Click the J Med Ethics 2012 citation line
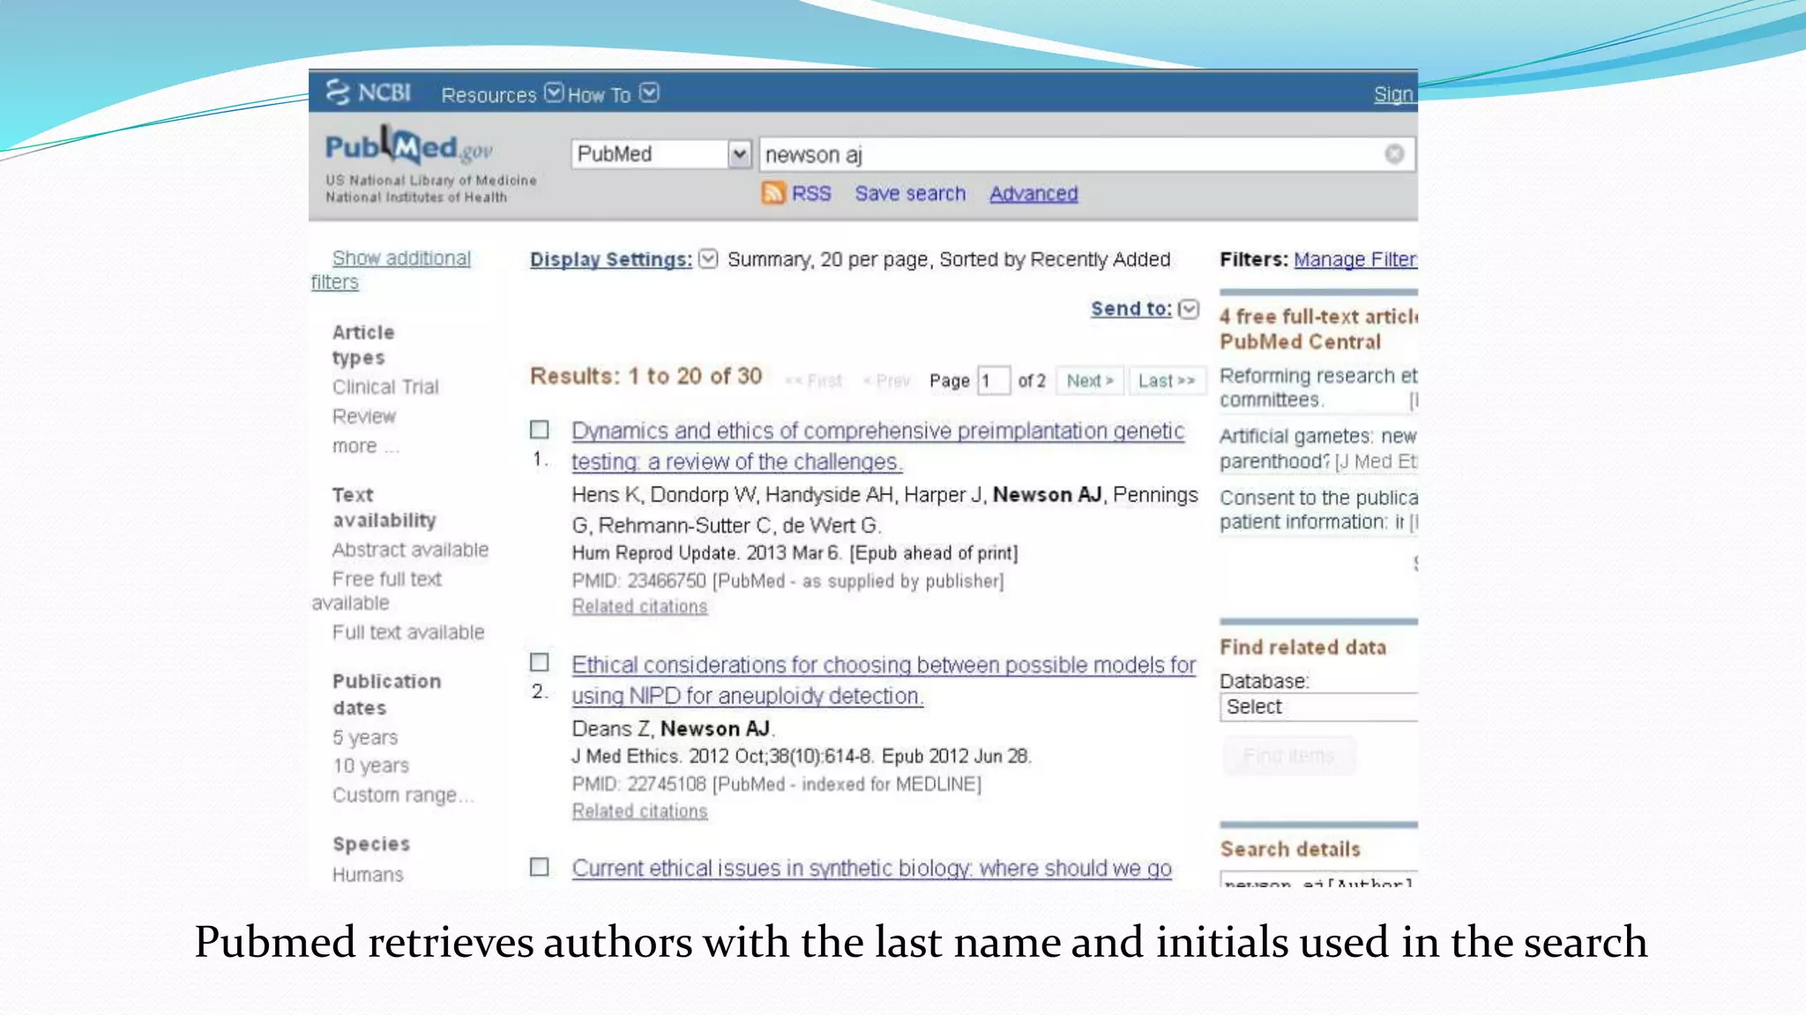The width and height of the screenshot is (1806, 1015). [x=802, y=756]
